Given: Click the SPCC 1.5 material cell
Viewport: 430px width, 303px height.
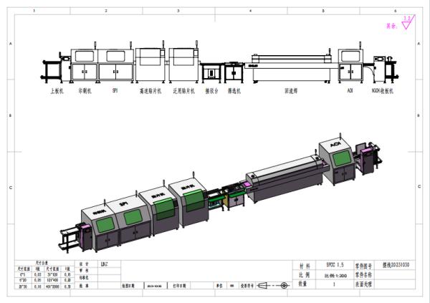Looking at the screenshot, I should pos(335,264).
